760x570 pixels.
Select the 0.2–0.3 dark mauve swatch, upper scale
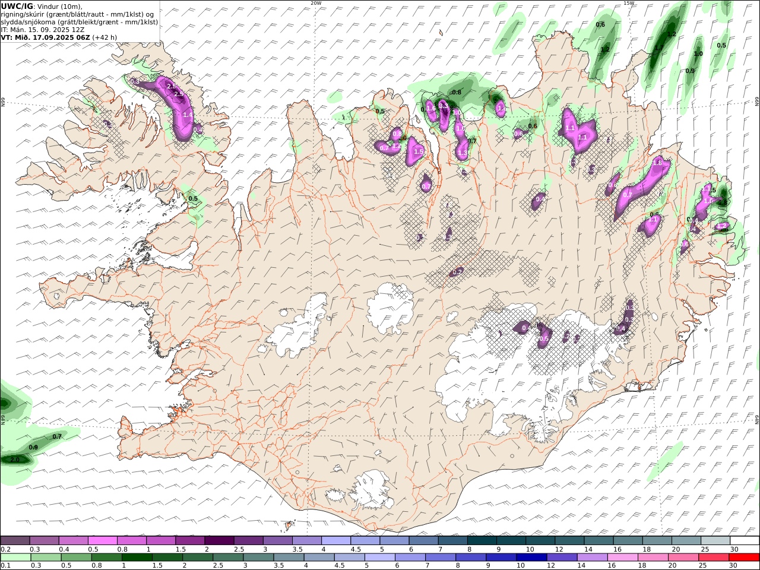click(x=15, y=540)
